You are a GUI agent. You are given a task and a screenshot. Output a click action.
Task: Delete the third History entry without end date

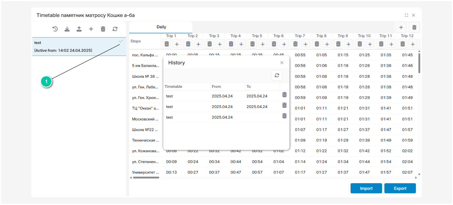(284, 116)
